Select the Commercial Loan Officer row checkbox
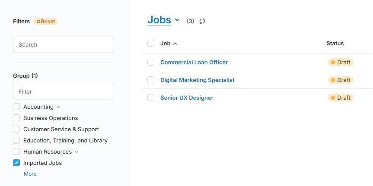Viewport: 373px width, 186px height. click(x=151, y=62)
